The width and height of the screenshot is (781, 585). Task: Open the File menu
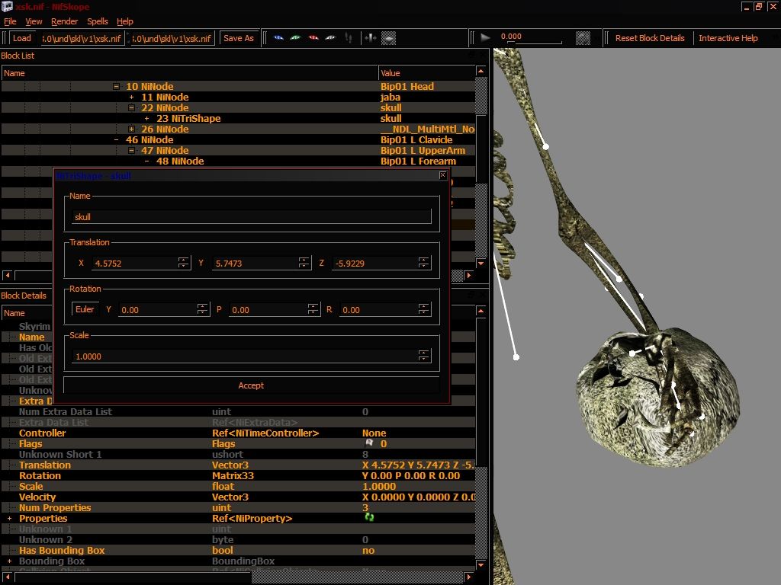pos(10,21)
